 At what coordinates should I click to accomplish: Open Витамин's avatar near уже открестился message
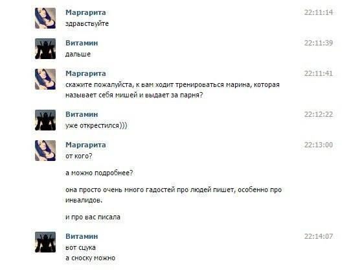45,120
